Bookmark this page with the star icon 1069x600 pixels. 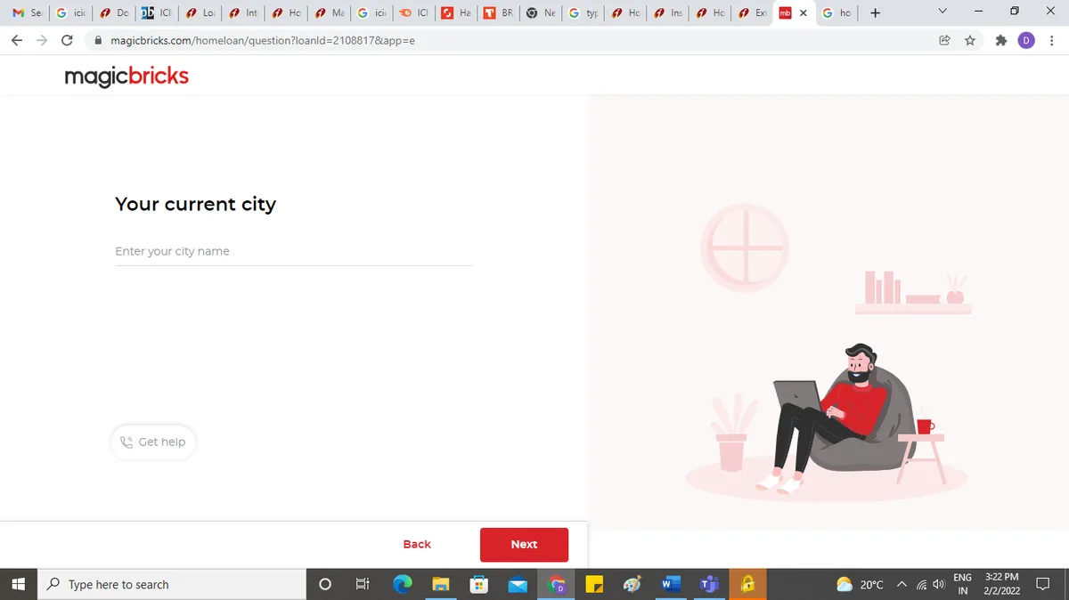pos(970,40)
